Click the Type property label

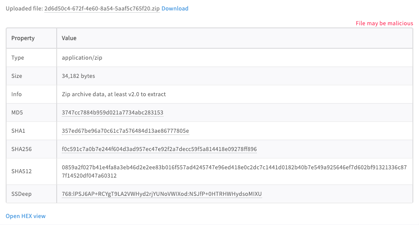18,58
